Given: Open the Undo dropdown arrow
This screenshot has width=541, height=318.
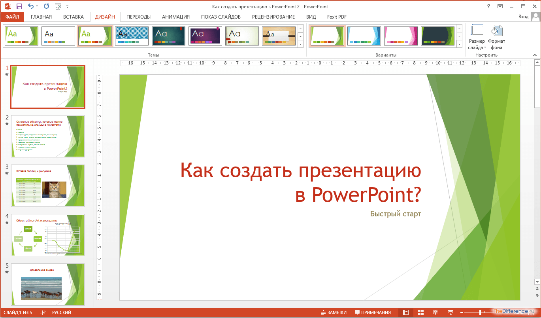Looking at the screenshot, I should coord(37,6).
